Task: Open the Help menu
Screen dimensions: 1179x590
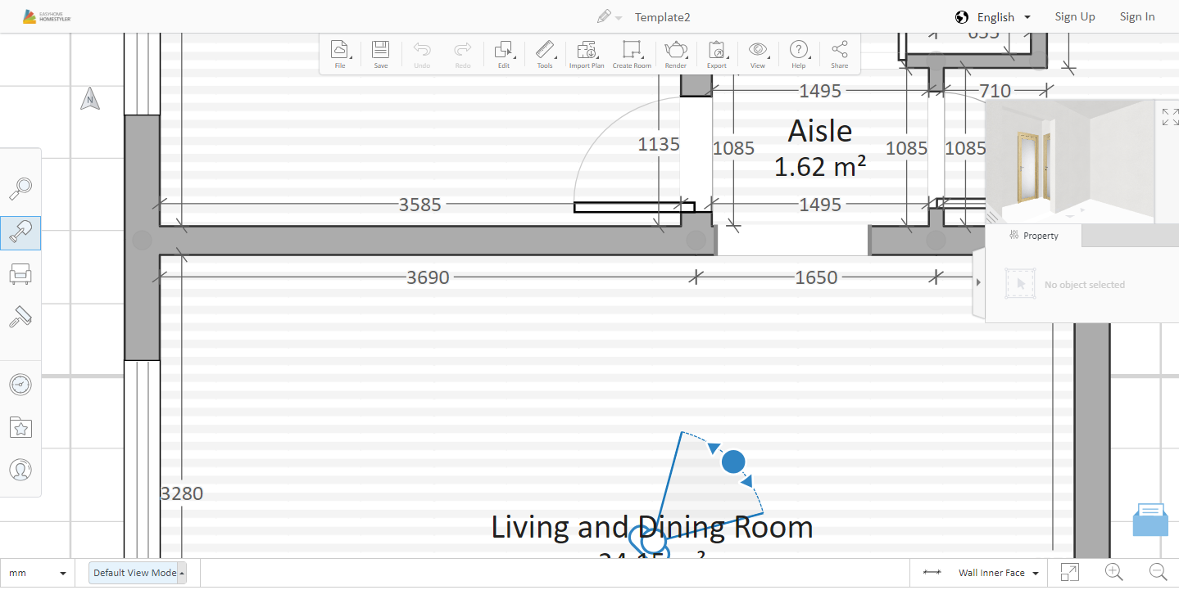Action: click(799, 54)
